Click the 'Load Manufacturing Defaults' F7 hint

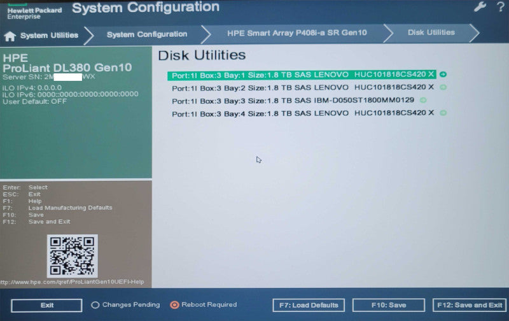click(x=57, y=208)
